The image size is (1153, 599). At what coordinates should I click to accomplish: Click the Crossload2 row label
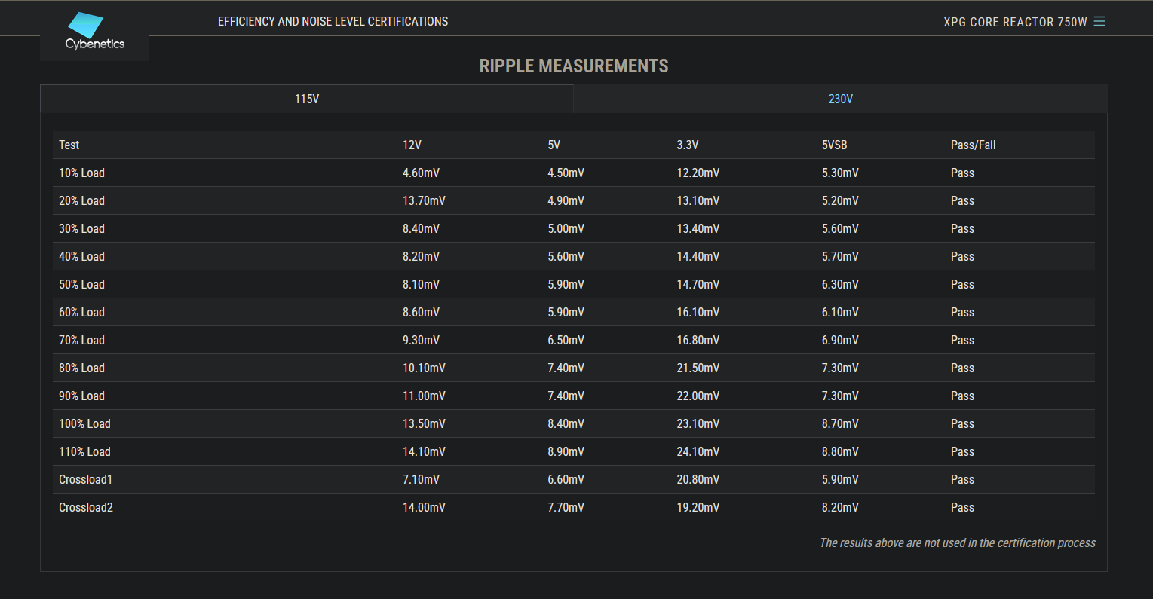pyautogui.click(x=86, y=507)
